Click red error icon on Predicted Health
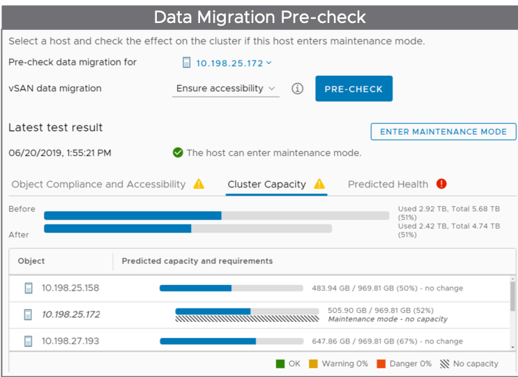 (441, 184)
